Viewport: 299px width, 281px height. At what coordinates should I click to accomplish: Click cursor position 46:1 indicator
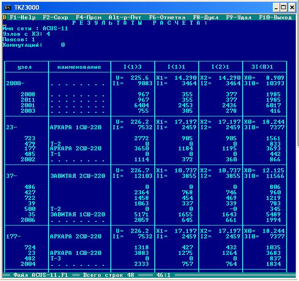pyautogui.click(x=163, y=275)
